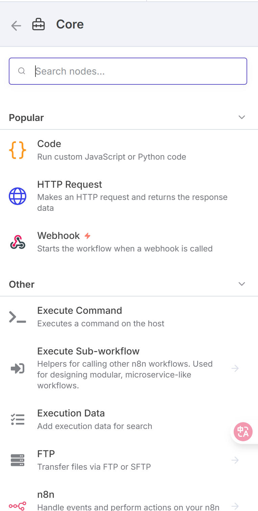Select the Execution Data checklist icon
Viewport: 258px width, 511px height.
pyautogui.click(x=18, y=420)
